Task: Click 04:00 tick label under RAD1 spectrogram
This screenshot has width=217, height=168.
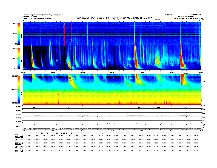Action: (53, 72)
